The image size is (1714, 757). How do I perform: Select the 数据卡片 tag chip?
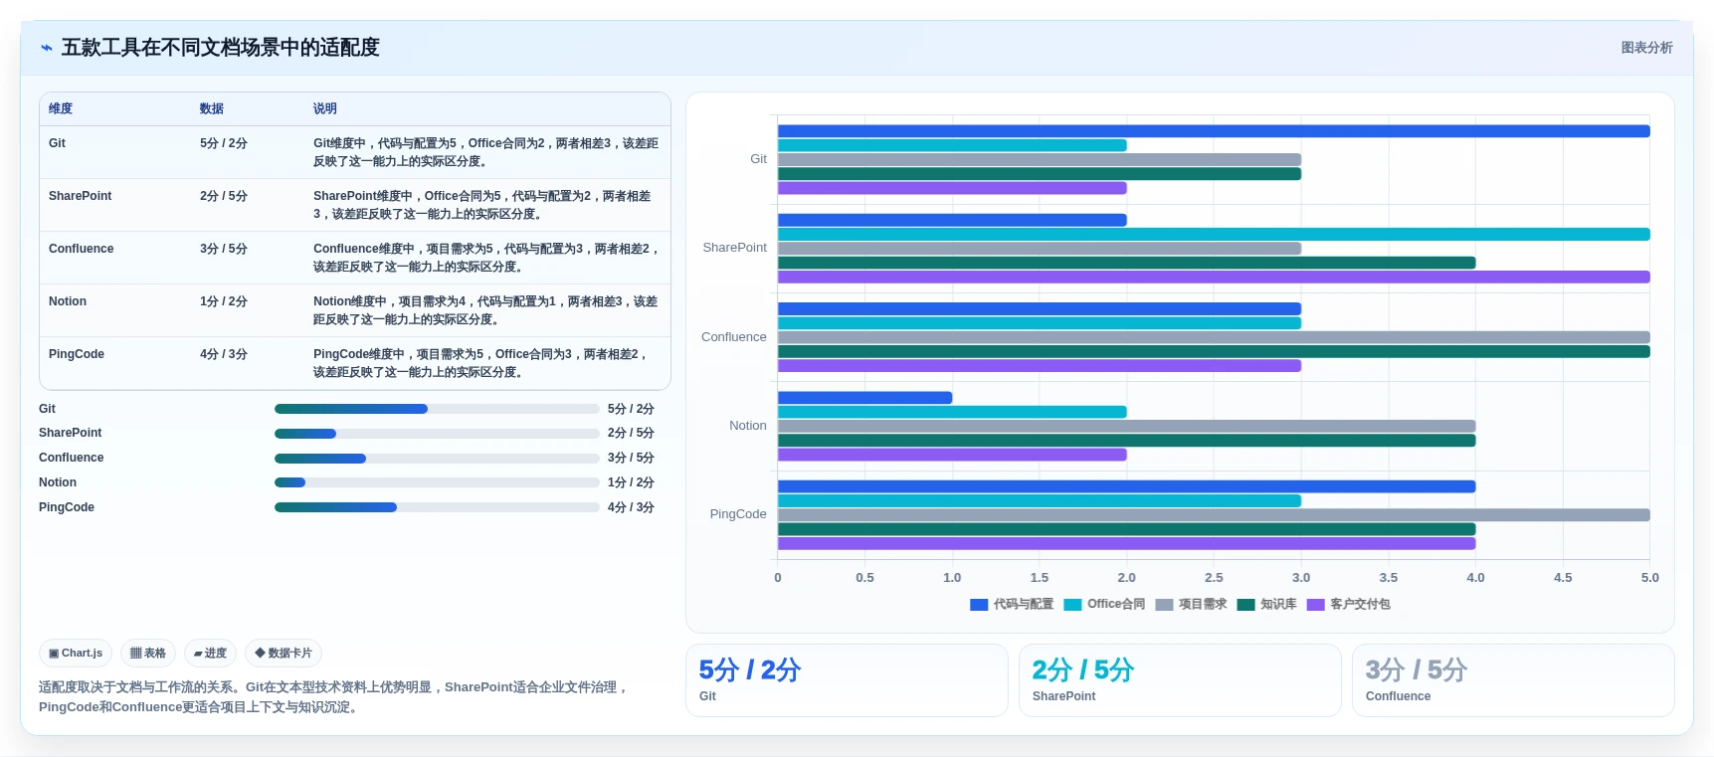click(284, 654)
